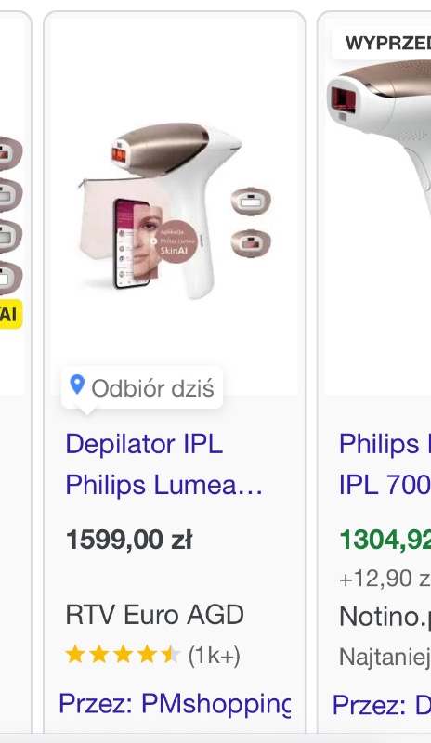Click the gold star rating icons

(123, 656)
